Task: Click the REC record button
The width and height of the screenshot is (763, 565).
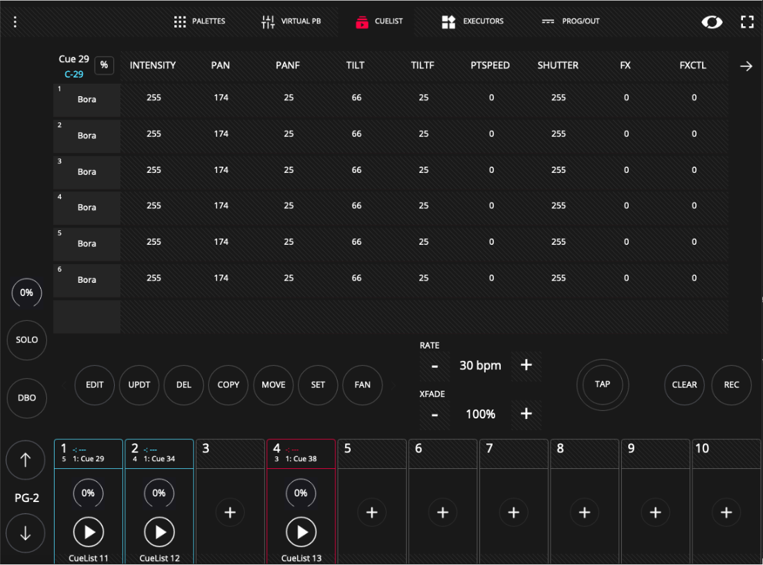Action: point(731,385)
